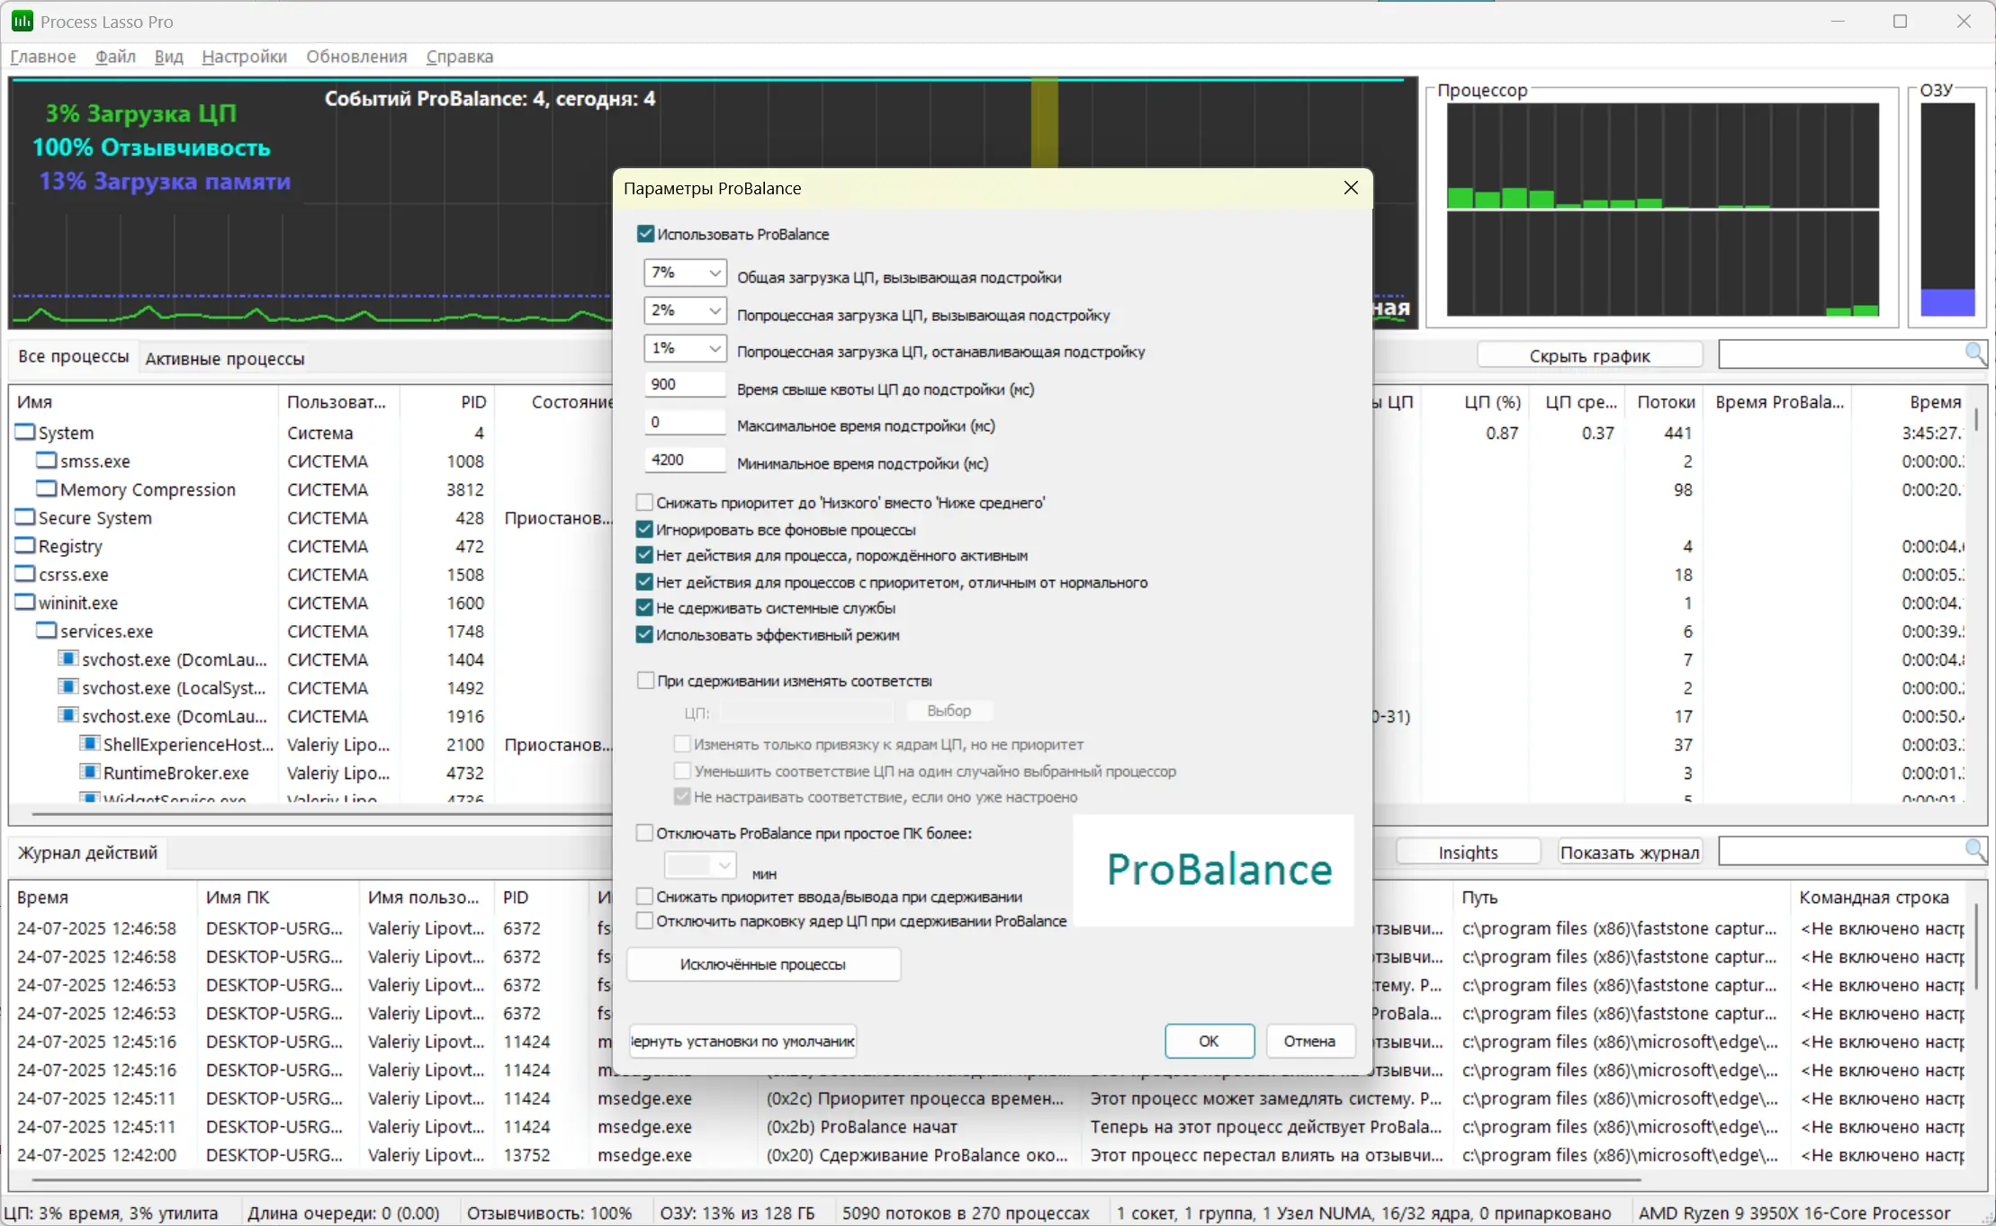Screen dimensions: 1996x1226
Task: Click the Исключённые процессы button
Action: (763, 964)
